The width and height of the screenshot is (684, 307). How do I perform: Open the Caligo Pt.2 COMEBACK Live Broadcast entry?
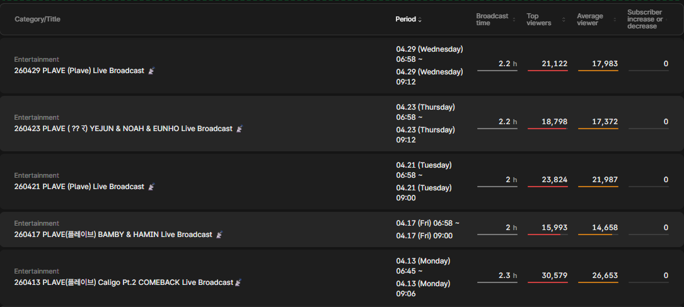tap(124, 282)
